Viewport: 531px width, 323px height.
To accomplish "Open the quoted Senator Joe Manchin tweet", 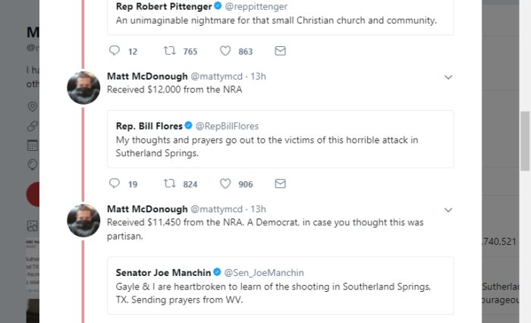I will (x=281, y=285).
